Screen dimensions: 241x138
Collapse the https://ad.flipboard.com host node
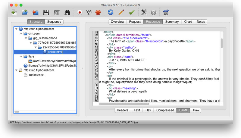coord(16,70)
